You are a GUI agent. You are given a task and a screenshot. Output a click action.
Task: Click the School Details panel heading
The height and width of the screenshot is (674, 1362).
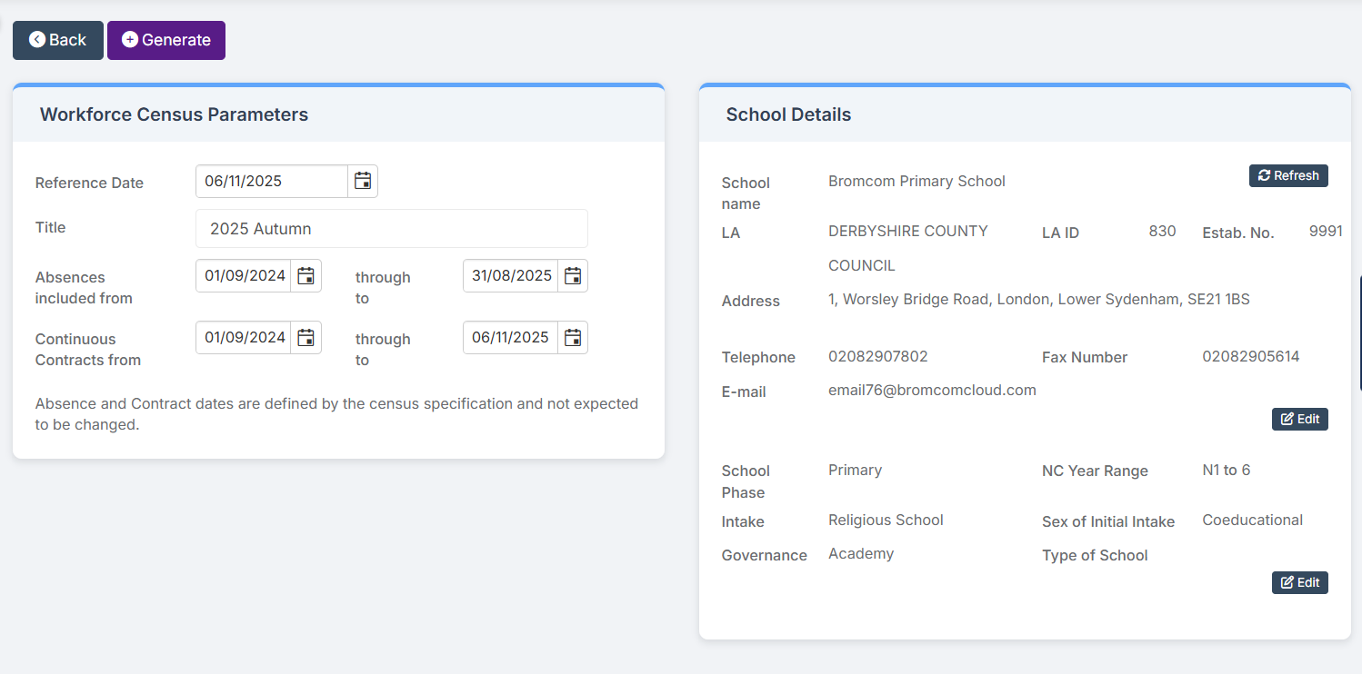click(x=788, y=114)
